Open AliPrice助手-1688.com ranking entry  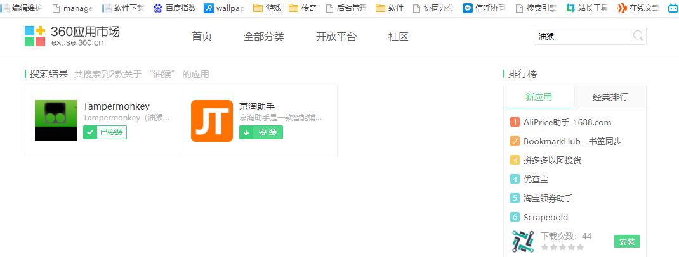pos(567,122)
